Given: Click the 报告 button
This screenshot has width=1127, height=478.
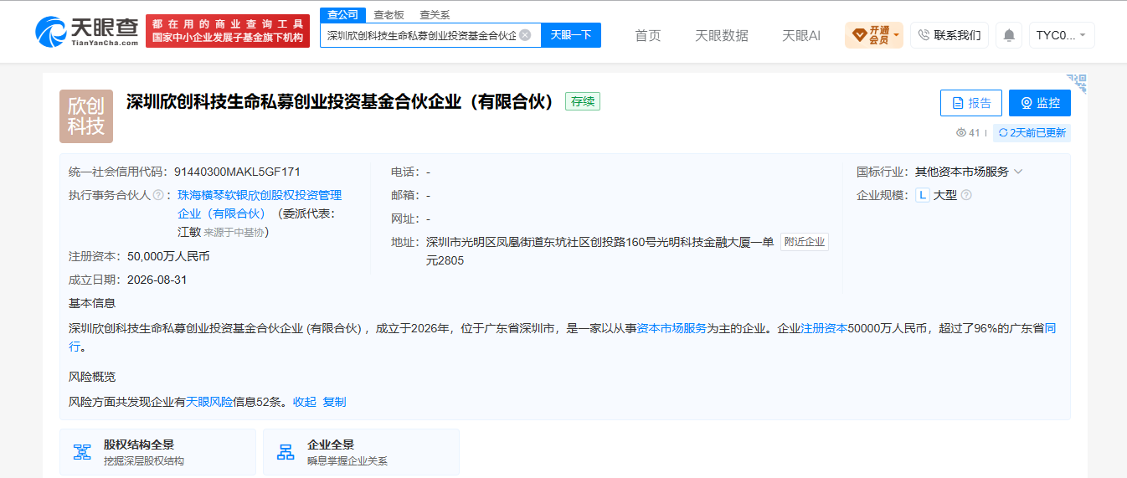Looking at the screenshot, I should point(971,103).
